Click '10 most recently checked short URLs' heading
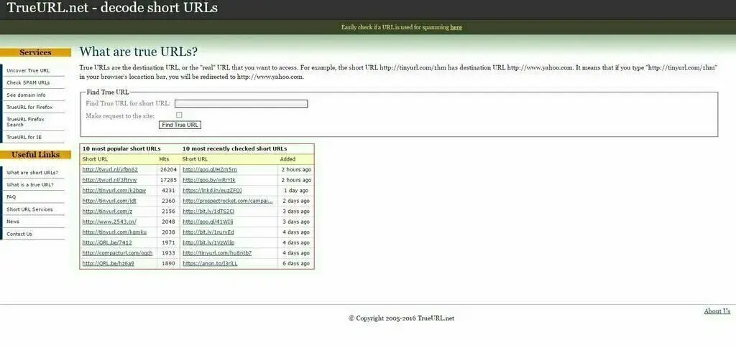 235,149
